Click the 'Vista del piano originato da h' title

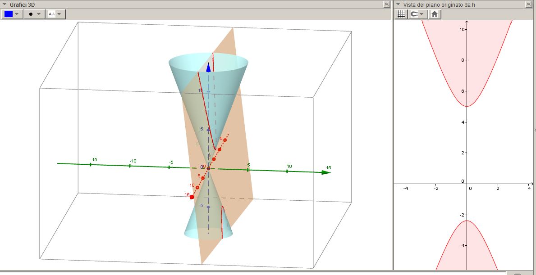coord(439,5)
